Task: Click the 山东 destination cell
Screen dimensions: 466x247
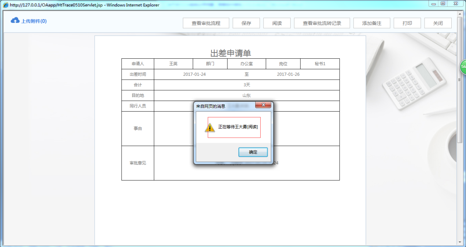Action: (x=246, y=95)
